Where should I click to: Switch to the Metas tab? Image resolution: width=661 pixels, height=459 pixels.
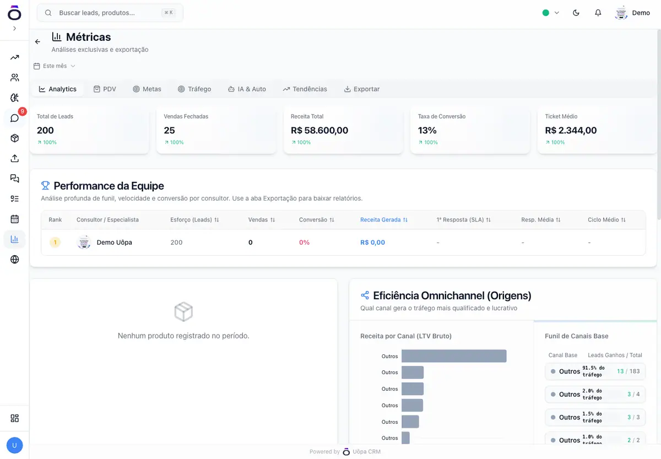tap(147, 89)
